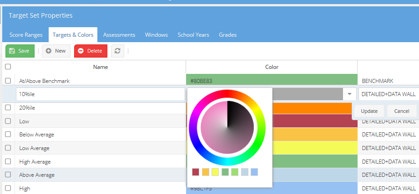Select the Targets & Colors tab
The height and width of the screenshot is (194, 419).
[x=73, y=35]
